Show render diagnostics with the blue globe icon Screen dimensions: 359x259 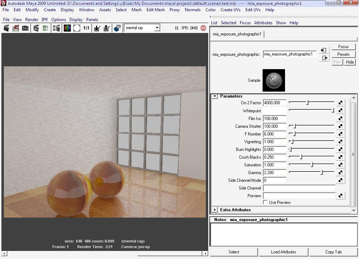[117, 28]
